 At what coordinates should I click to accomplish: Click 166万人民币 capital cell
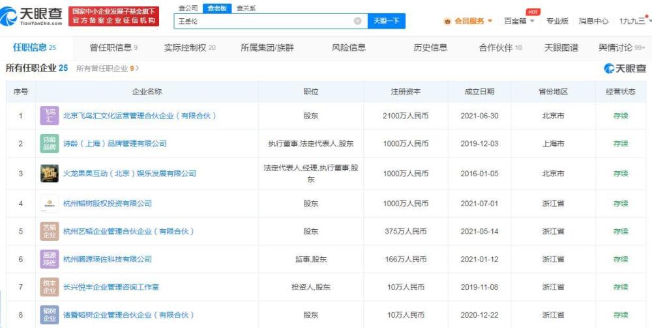point(406,259)
